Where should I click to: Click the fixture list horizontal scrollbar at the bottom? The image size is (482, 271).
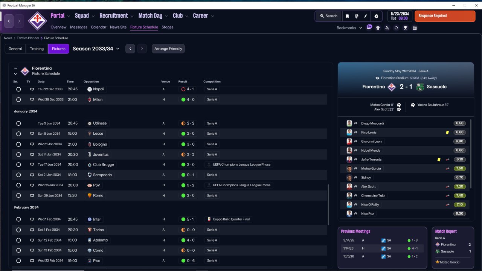click(x=48, y=270)
